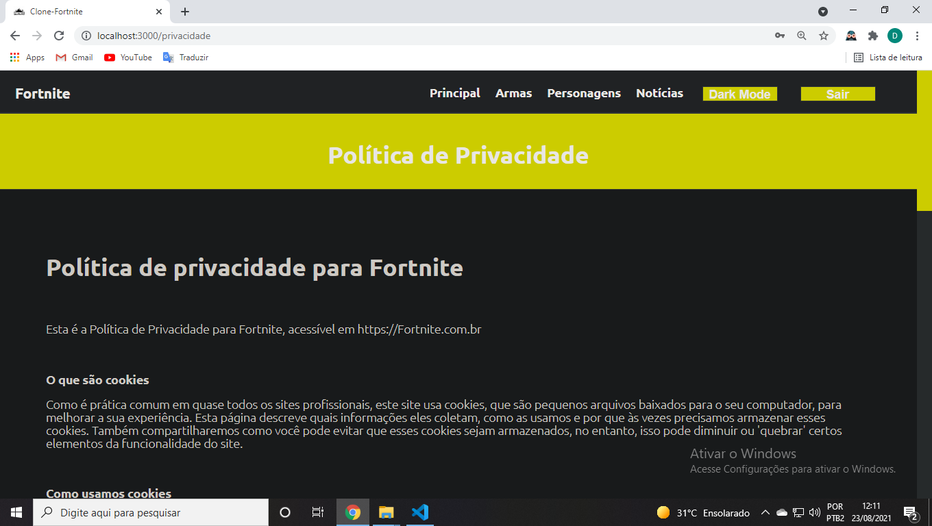This screenshot has width=932, height=526.
Task: Open Task View icon on taskbar
Action: [x=317, y=512]
